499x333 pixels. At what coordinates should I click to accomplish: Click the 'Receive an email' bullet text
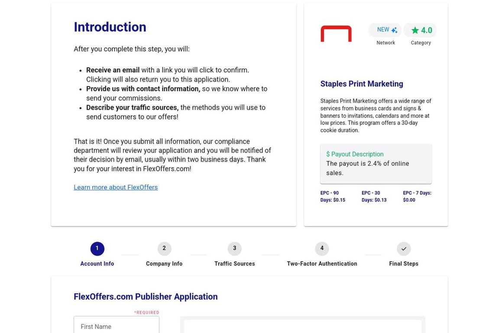(x=113, y=70)
